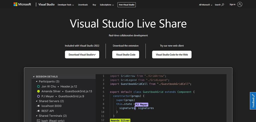Screen dimensions: 256x122
Task: Click Jon W Chu's teal status circle
Action: coord(38,87)
